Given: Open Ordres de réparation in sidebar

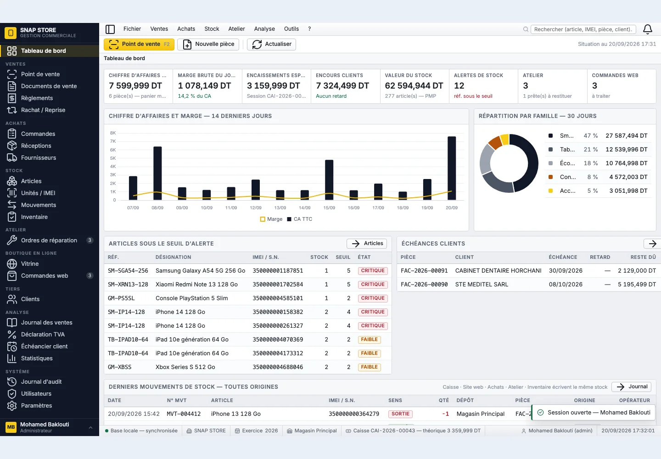Looking at the screenshot, I should coord(50,240).
